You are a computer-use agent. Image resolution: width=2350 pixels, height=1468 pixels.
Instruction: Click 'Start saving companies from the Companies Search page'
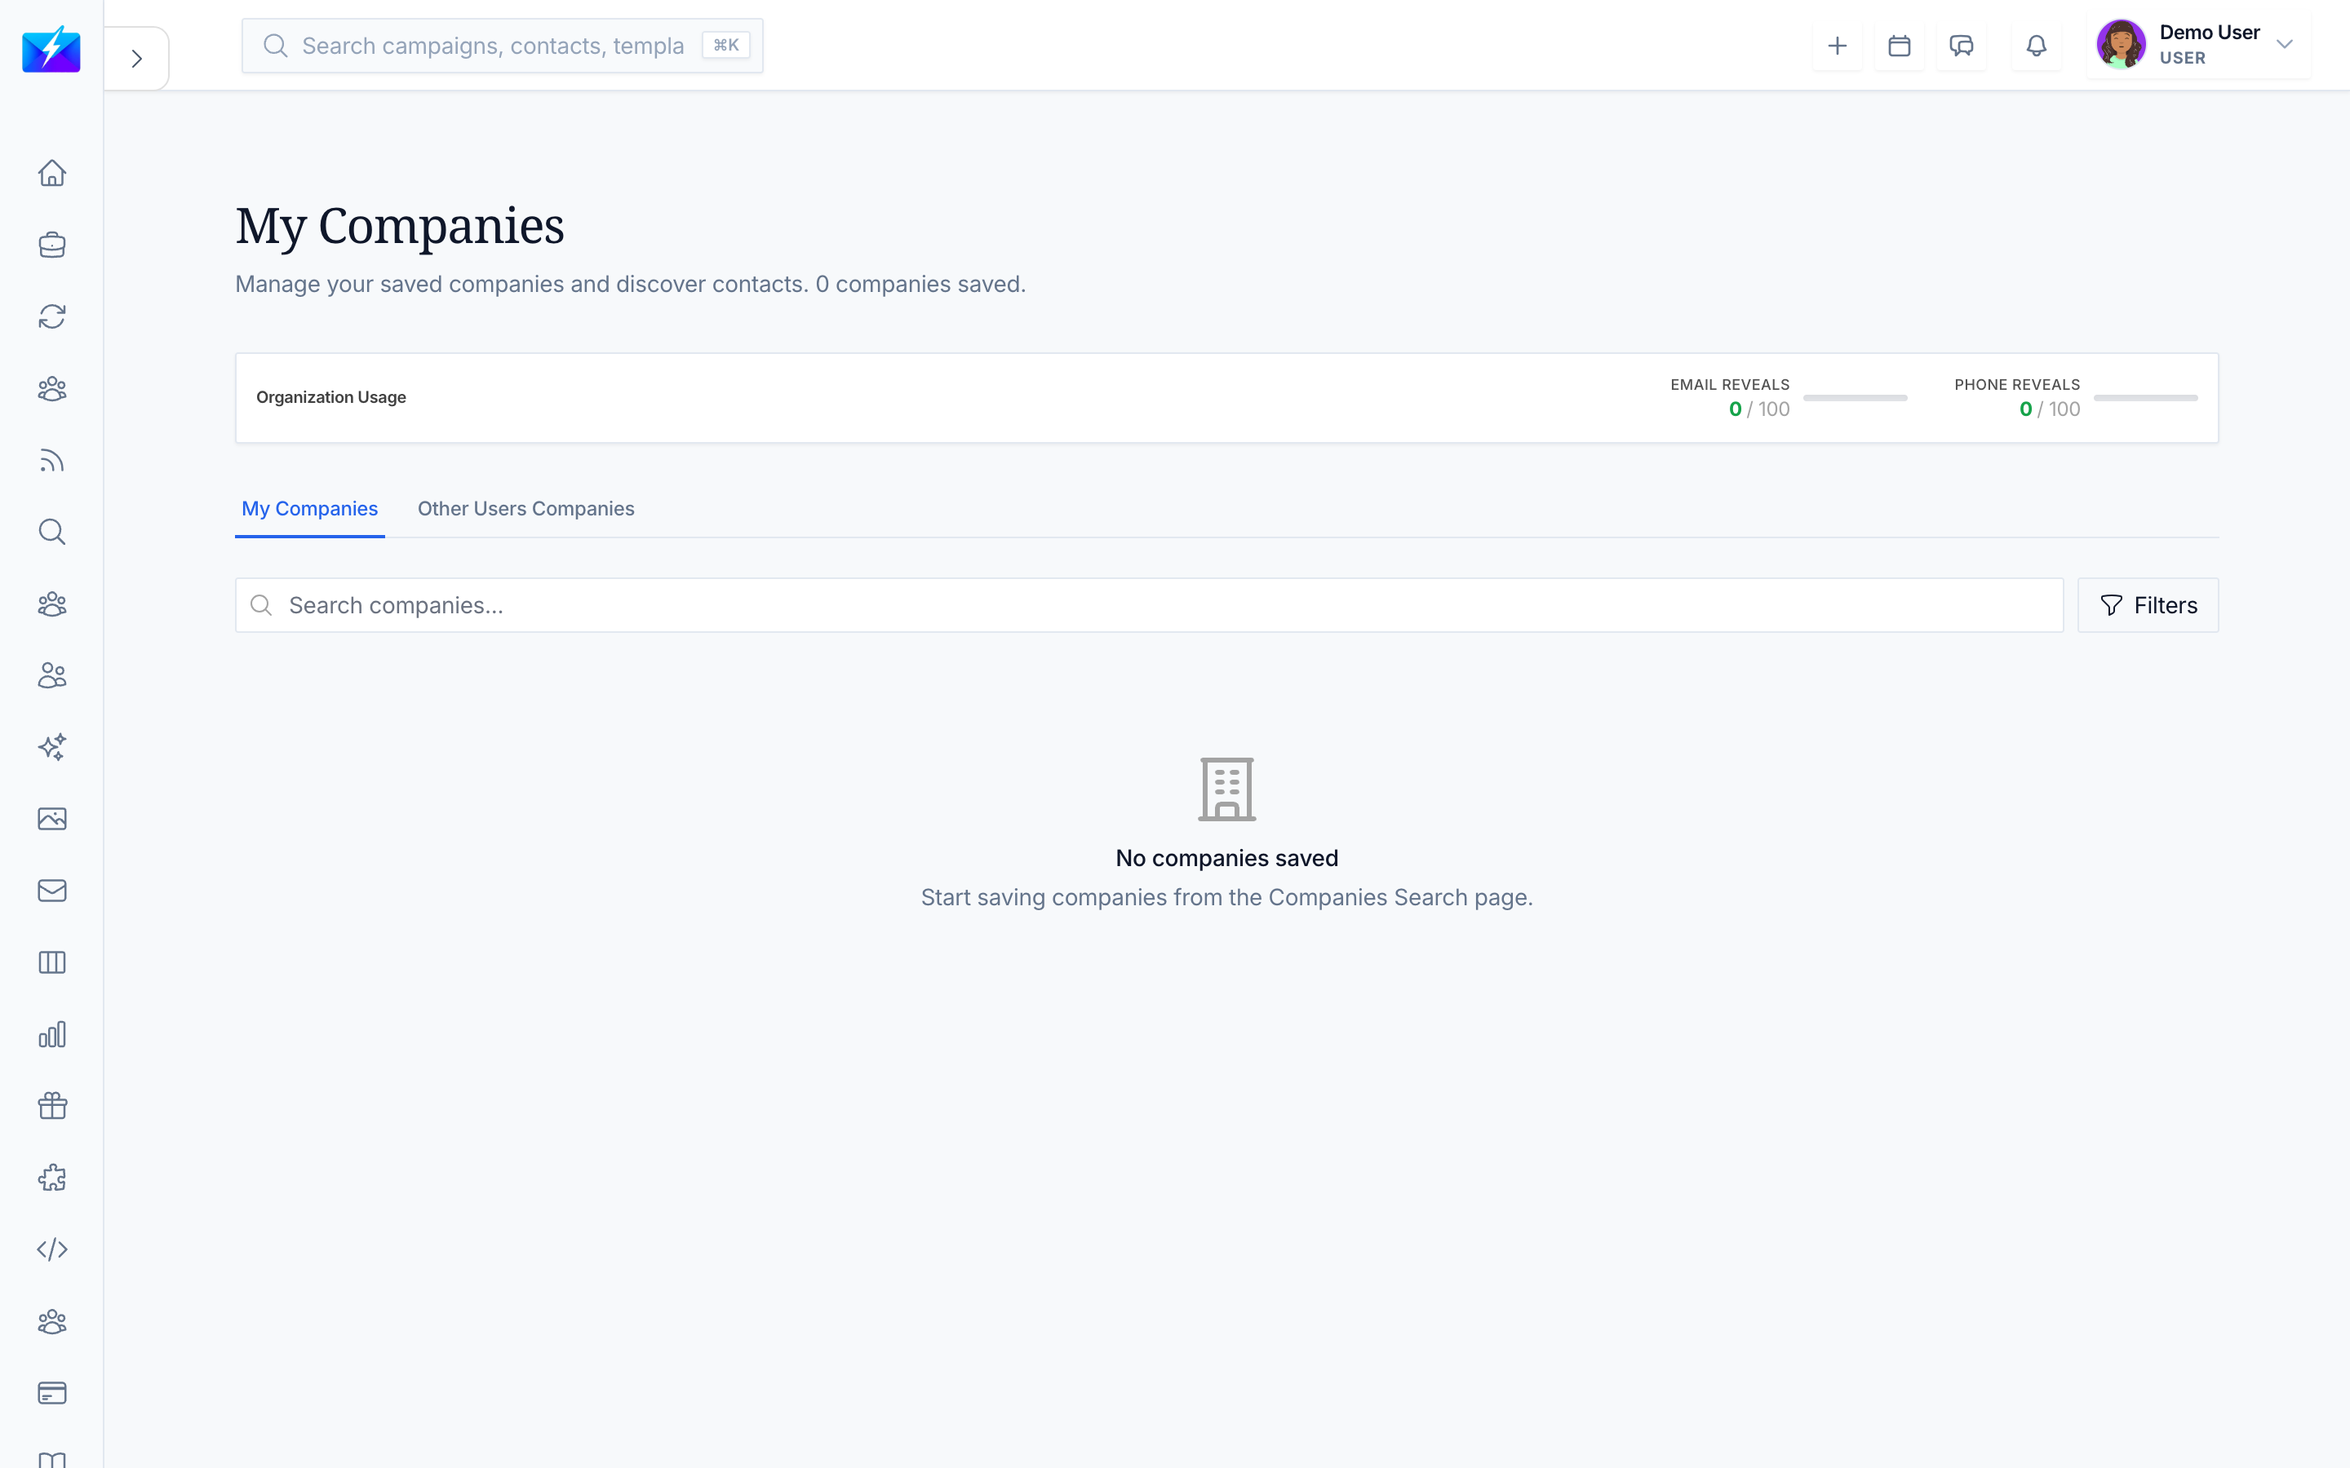pyautogui.click(x=1226, y=897)
